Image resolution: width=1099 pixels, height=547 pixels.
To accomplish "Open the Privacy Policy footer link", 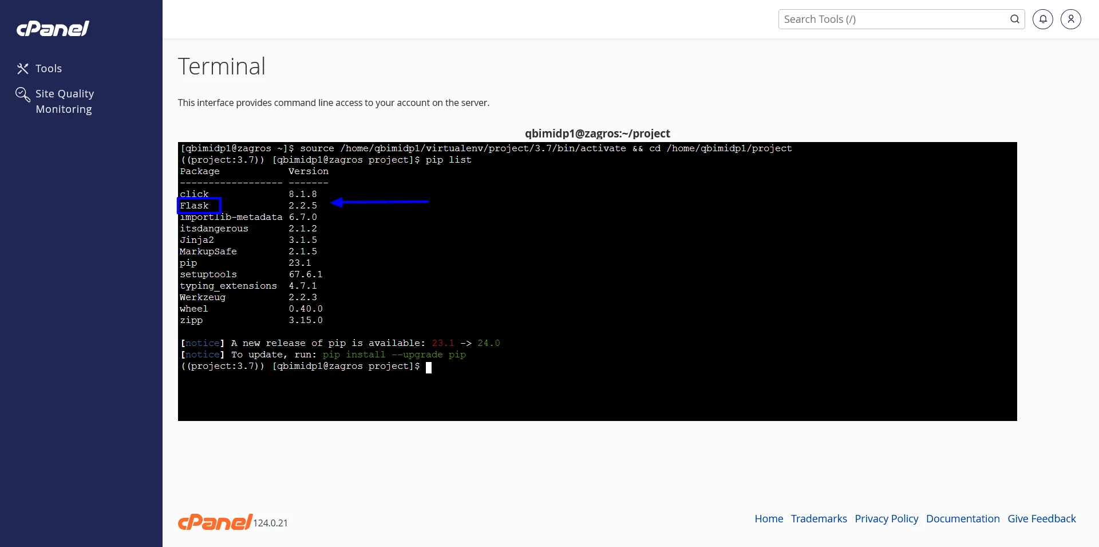I will click(x=887, y=518).
